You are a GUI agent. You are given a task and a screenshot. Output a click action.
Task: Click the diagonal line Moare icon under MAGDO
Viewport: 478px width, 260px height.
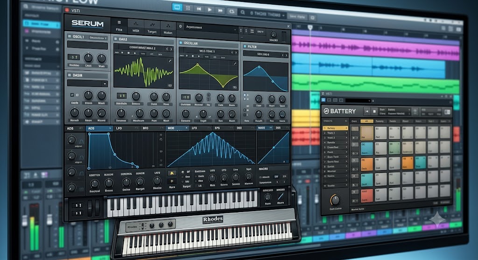[281, 197]
